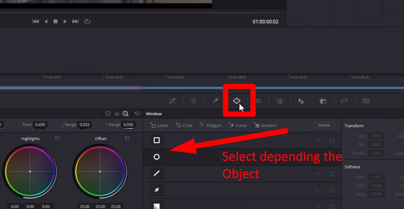Select the Blur palette droplet icon
This screenshot has width=404, height=209.
(301, 101)
